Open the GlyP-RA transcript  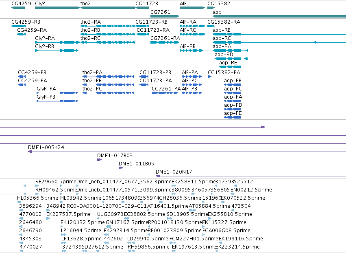(57, 42)
